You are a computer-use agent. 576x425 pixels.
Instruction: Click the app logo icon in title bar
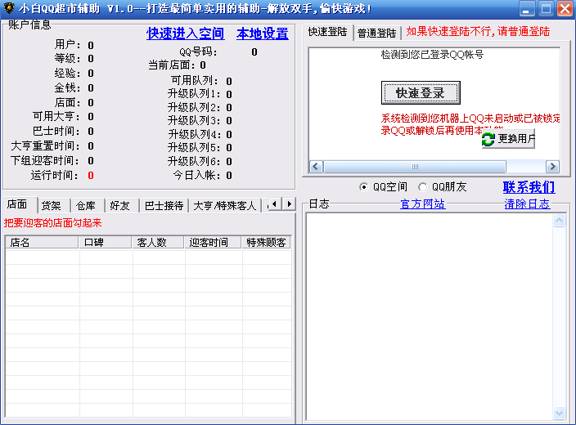tap(8, 7)
